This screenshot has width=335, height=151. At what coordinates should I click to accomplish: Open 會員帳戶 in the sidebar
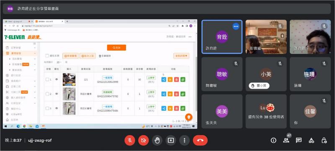[x=16, y=81]
